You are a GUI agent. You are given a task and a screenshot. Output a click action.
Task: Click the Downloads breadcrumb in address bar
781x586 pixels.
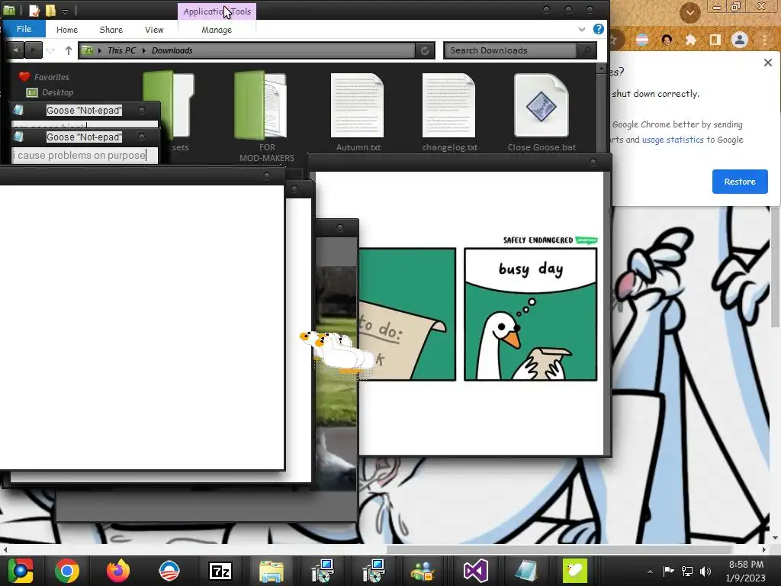pyautogui.click(x=172, y=50)
